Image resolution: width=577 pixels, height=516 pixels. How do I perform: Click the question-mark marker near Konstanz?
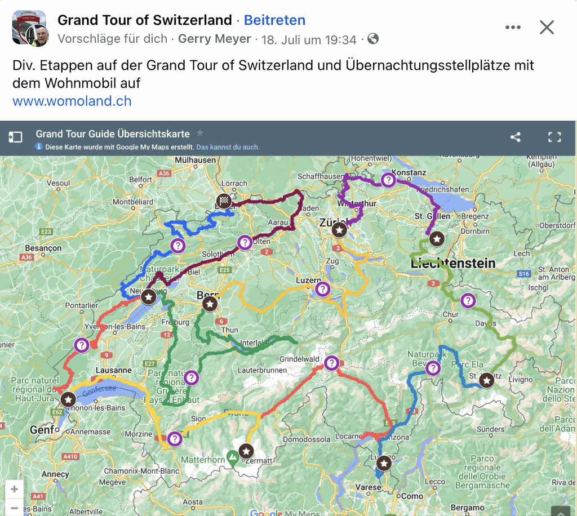point(388,180)
